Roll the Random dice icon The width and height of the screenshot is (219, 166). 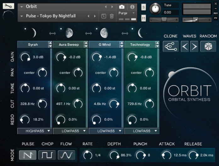(208, 47)
